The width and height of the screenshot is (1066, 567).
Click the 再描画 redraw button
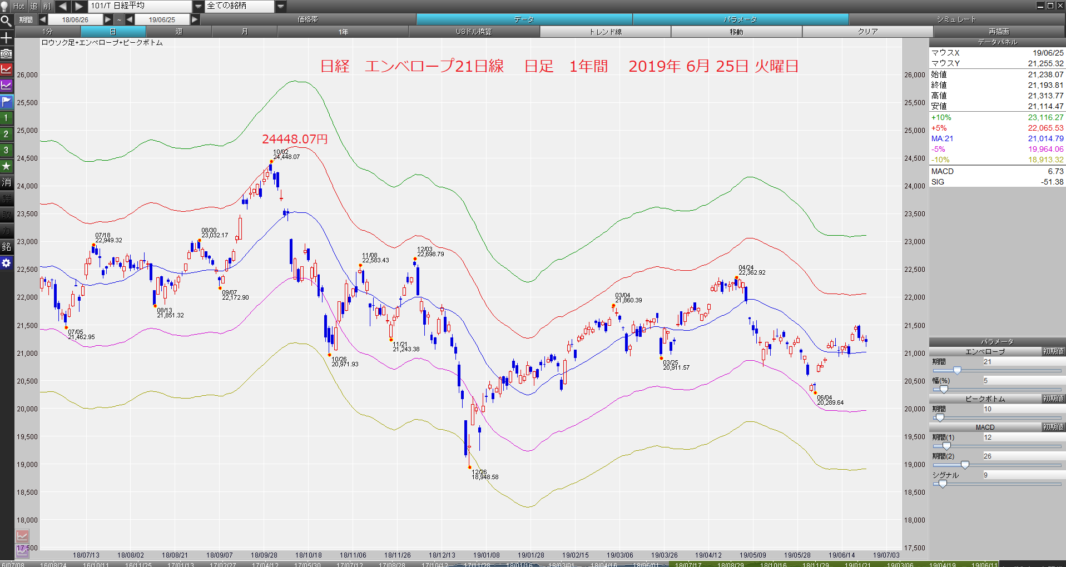[999, 32]
